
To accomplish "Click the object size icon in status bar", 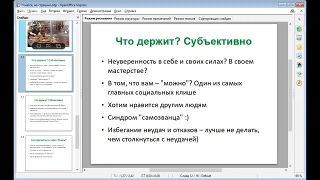I will [143, 175].
